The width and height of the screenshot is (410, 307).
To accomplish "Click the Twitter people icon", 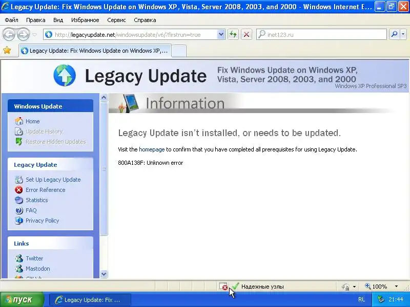I will click(19, 258).
